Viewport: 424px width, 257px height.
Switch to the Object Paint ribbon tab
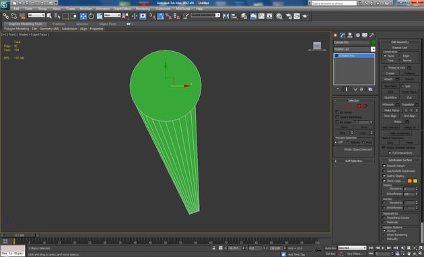[x=108, y=24]
